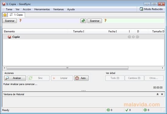
Task: Switch to the '1: Copia' job tab
Action: (16, 15)
